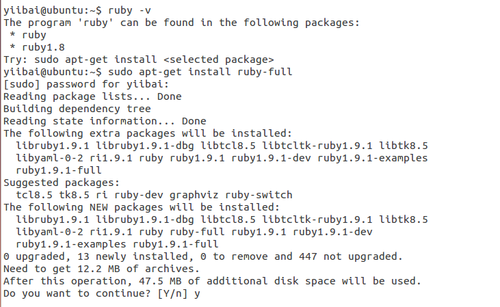Click 'tcl8.5' in the suggested packages
Viewport: 500px width, 307px height.
click(x=34, y=195)
